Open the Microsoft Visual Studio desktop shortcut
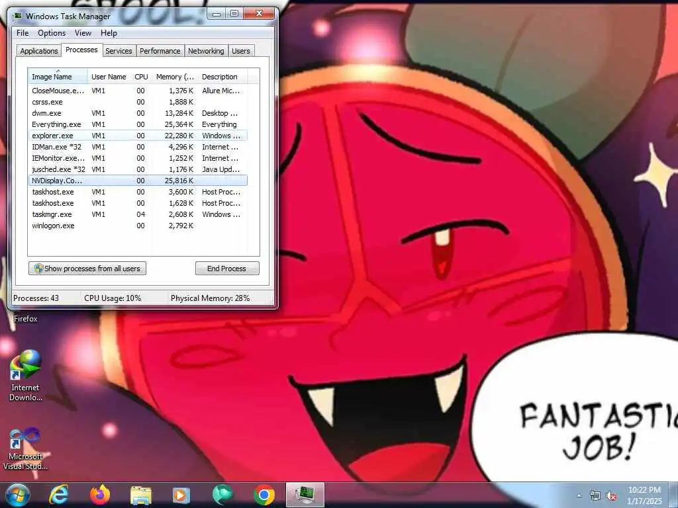The width and height of the screenshot is (678, 508). [x=25, y=448]
